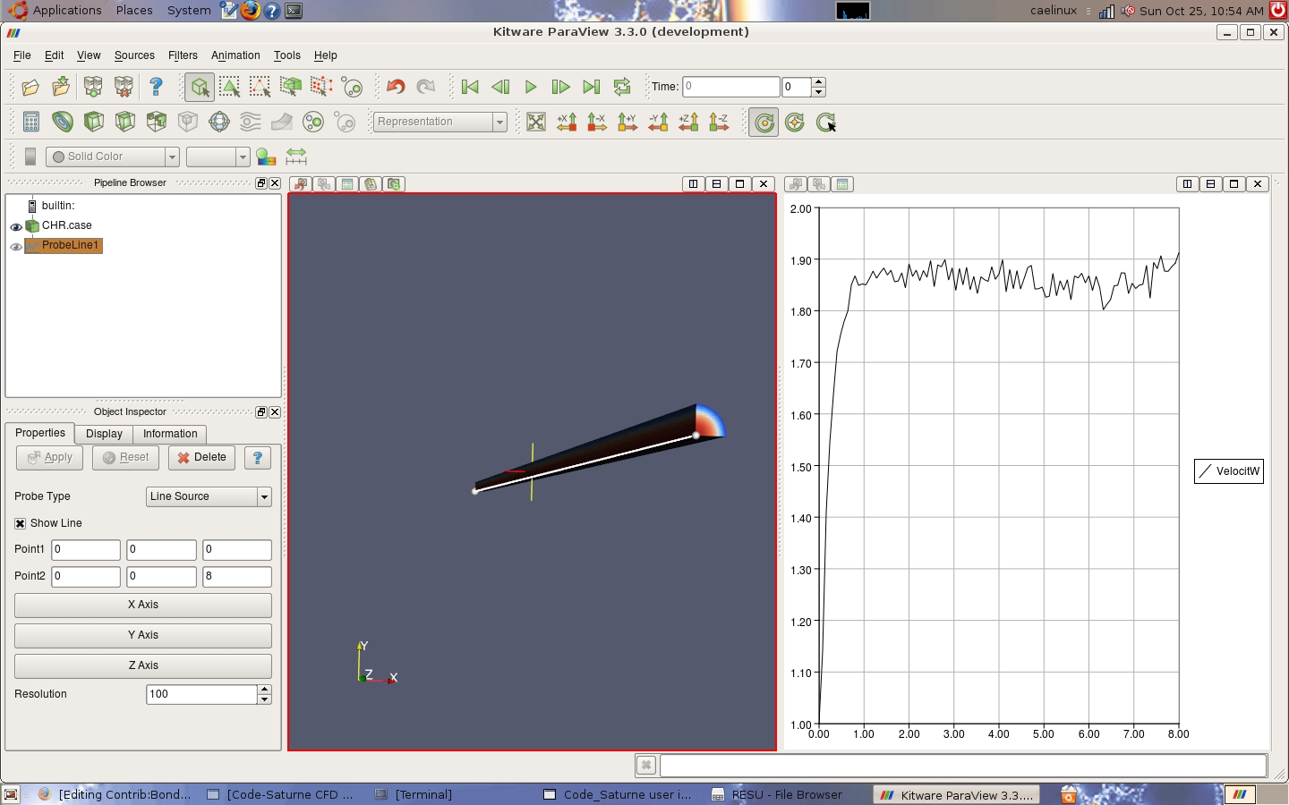Activate the Select Cells Through tool
The image size is (1289, 805).
click(291, 87)
